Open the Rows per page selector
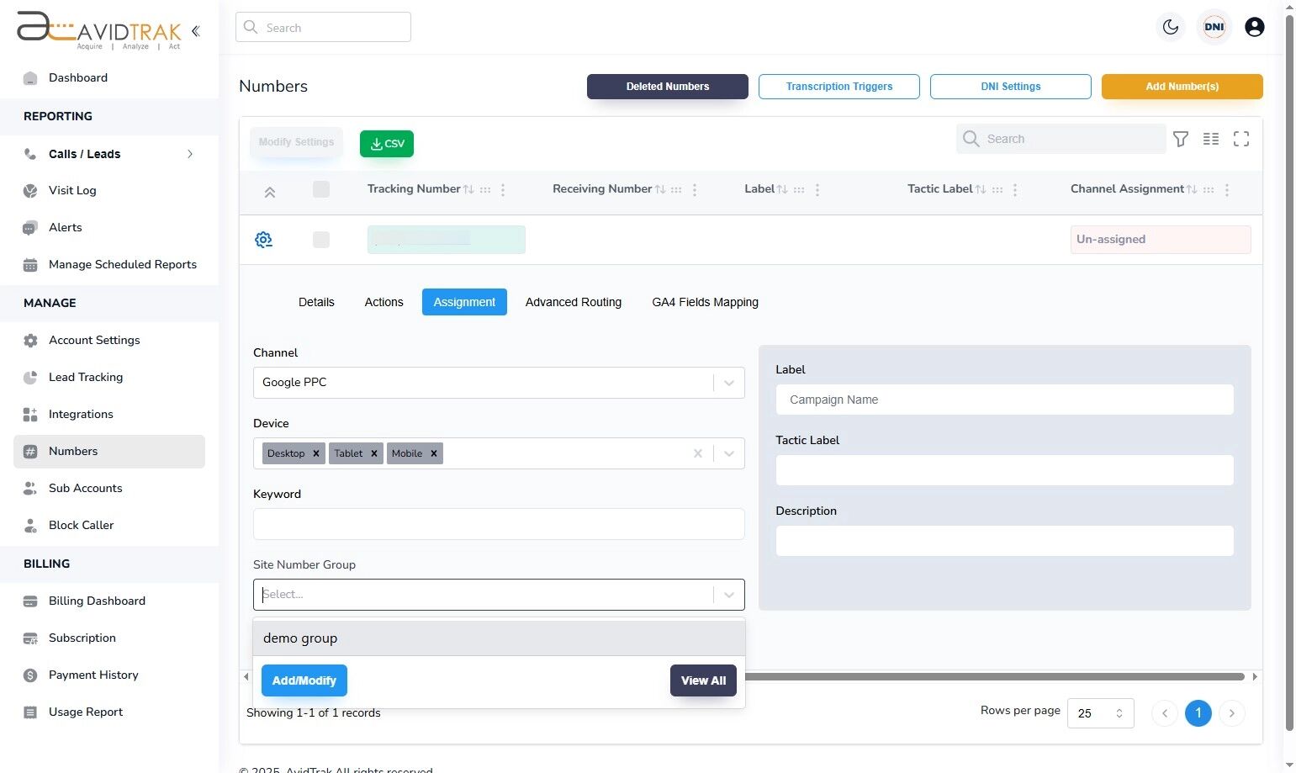 point(1100,712)
